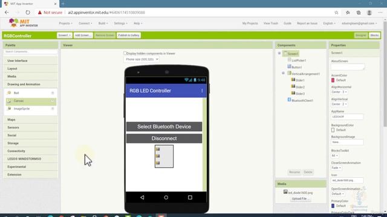
Task: Tap the phone's back navigation triangle
Action: 142,197
